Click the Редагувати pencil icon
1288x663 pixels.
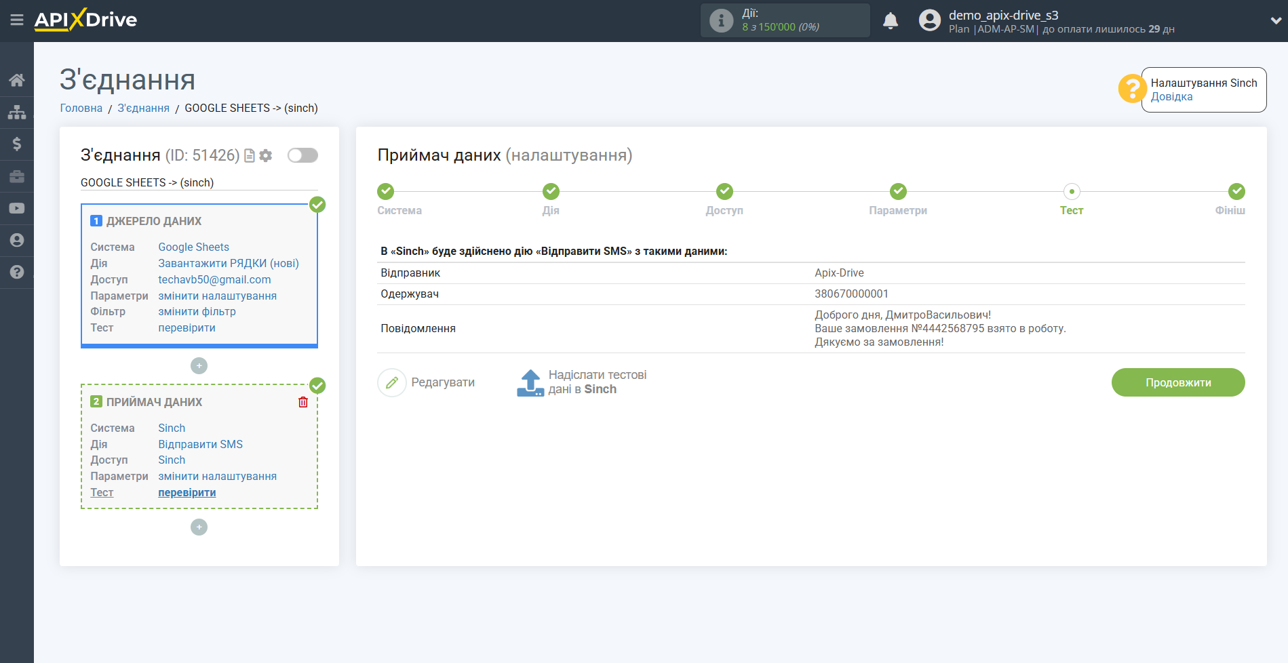tap(392, 383)
